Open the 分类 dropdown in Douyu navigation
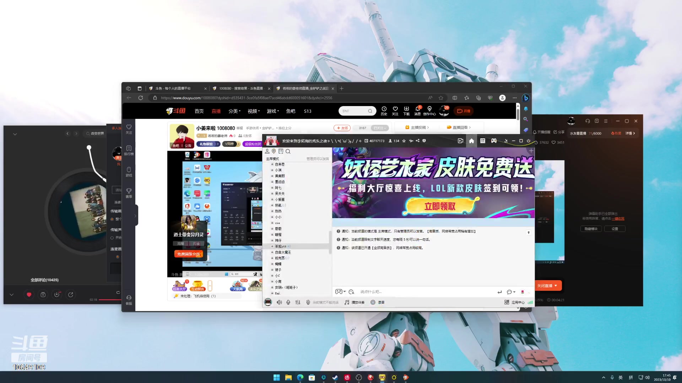Image resolution: width=682 pixels, height=383 pixels. [x=234, y=111]
